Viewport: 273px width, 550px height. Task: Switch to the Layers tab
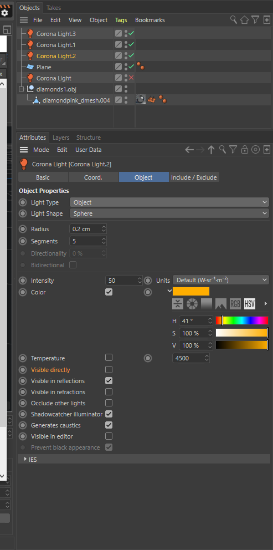click(61, 137)
